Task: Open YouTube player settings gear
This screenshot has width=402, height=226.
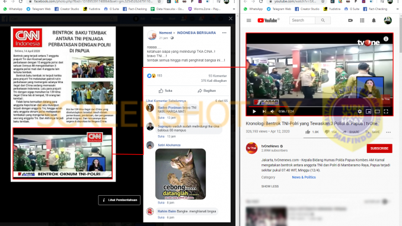Action: tap(360, 112)
